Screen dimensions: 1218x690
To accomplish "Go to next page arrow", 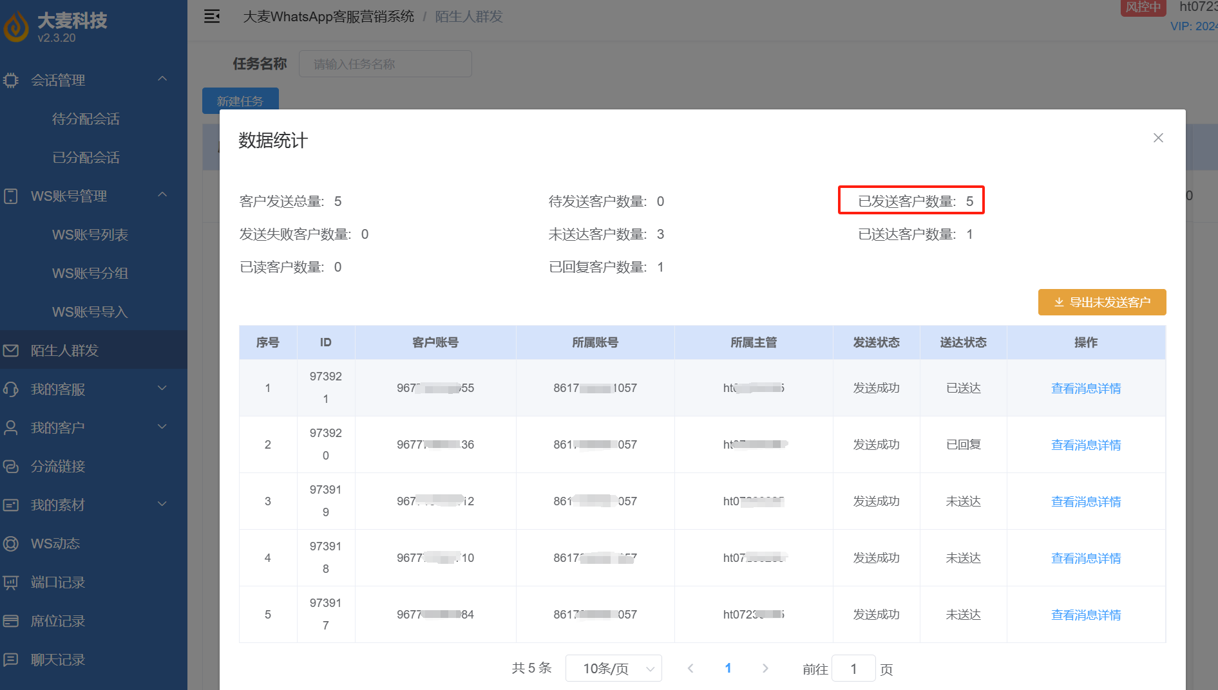I will point(765,668).
